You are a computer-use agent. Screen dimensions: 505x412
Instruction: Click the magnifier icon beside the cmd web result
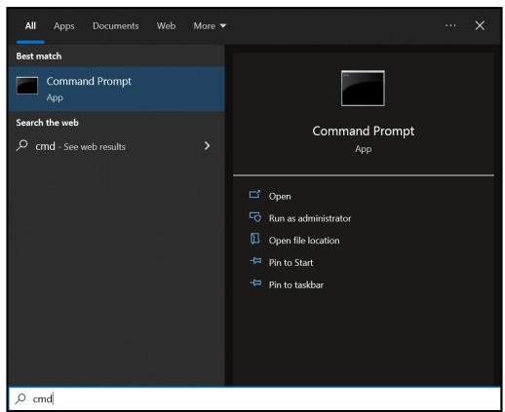pyautogui.click(x=22, y=145)
